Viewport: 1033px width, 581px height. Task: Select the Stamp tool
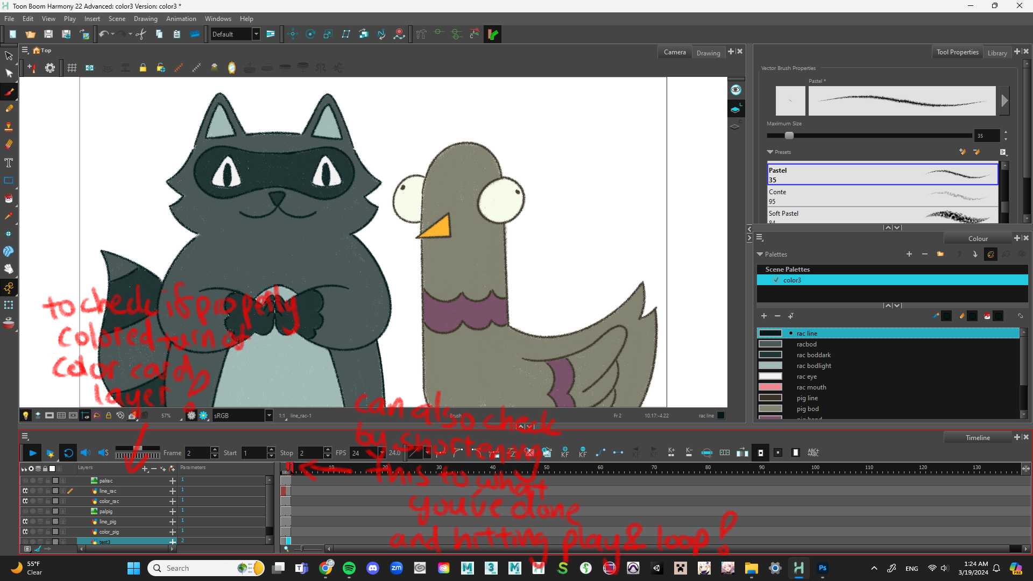click(x=9, y=127)
